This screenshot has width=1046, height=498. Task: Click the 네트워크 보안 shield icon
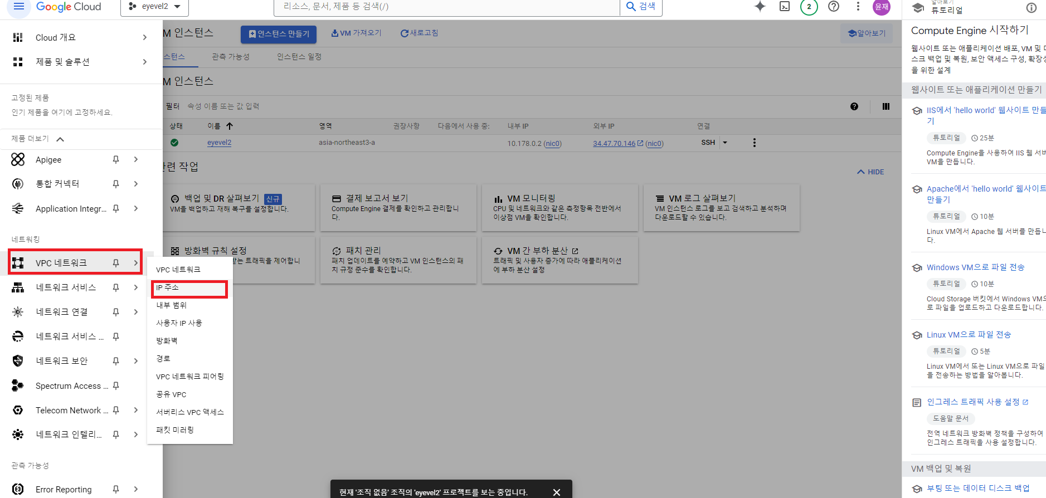[18, 361]
